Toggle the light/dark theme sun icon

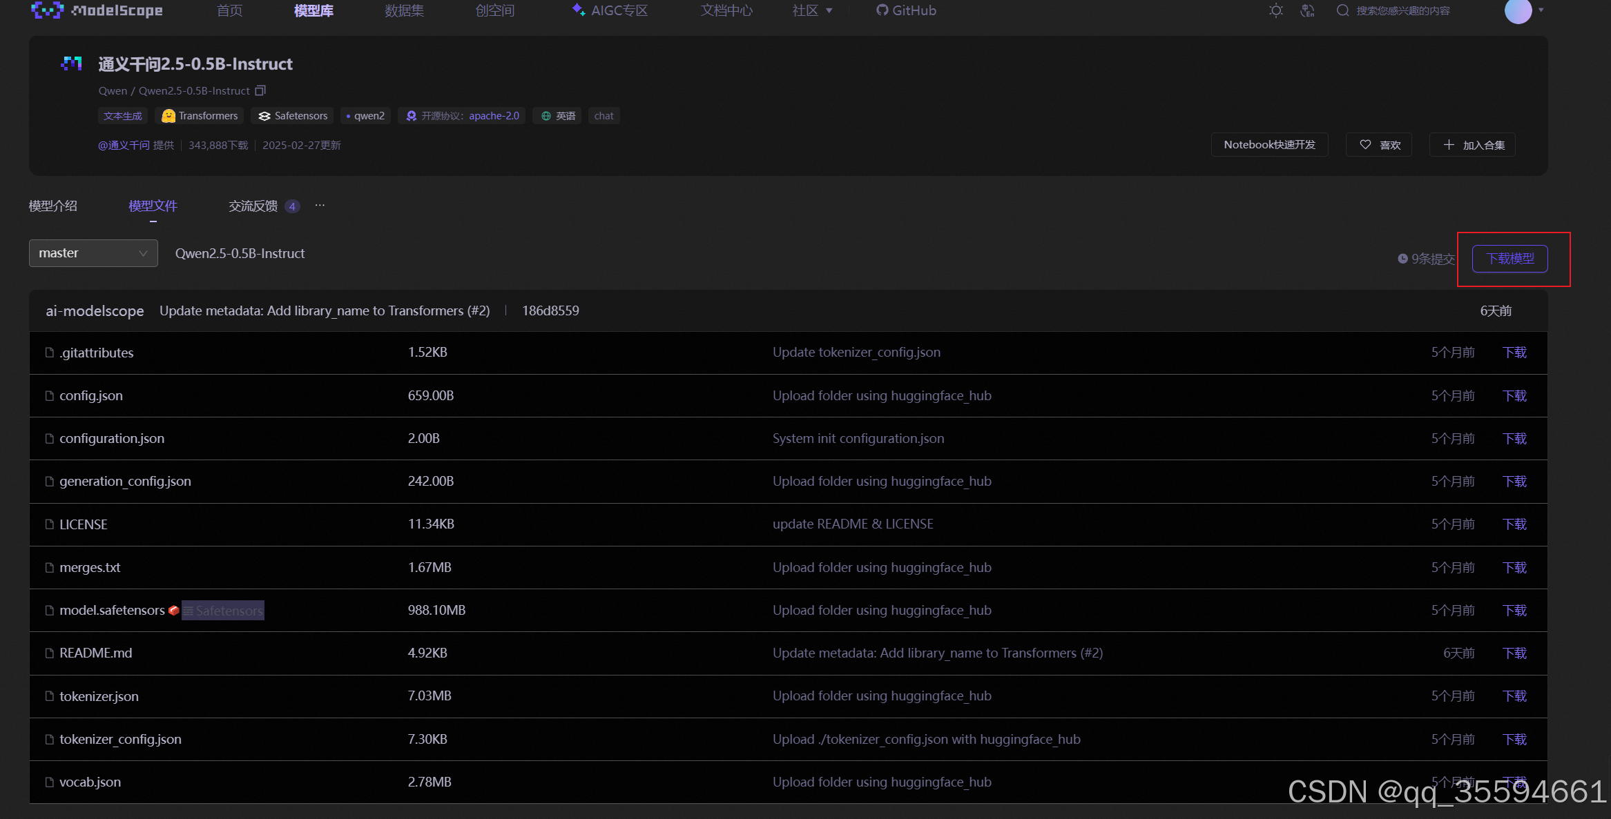[1275, 10]
